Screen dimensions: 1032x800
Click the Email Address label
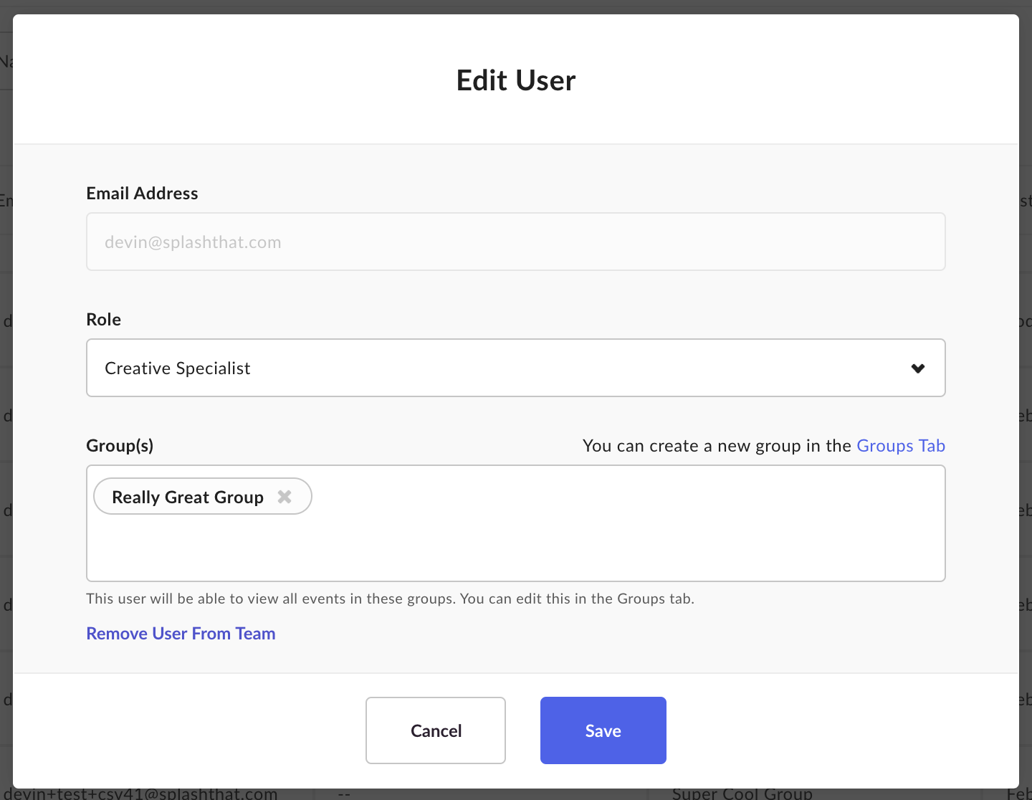point(142,194)
